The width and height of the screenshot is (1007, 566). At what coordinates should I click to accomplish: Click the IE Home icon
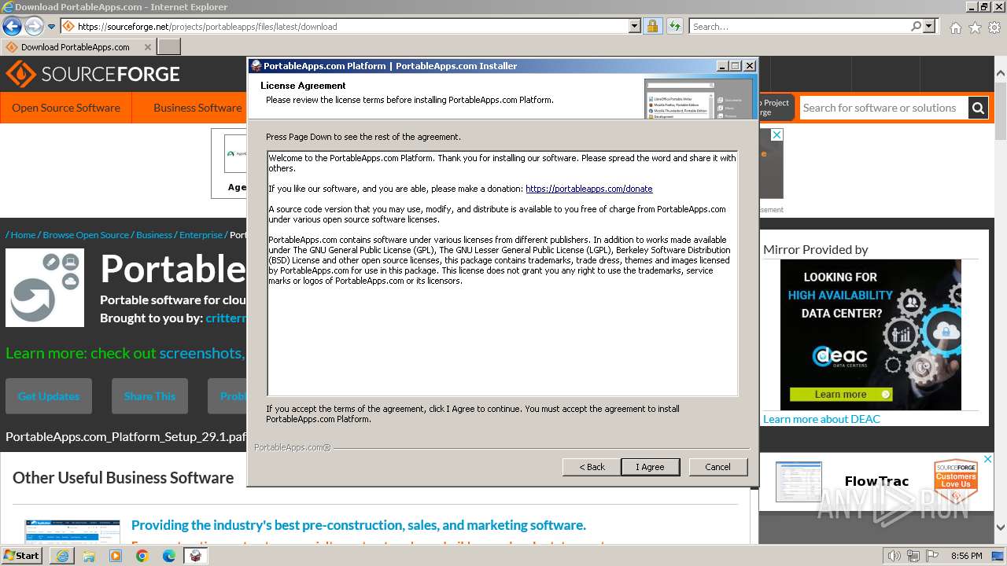tap(955, 28)
